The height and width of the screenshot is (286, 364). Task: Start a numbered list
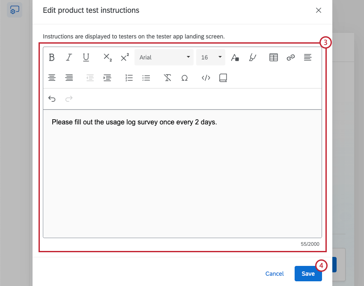pyautogui.click(x=129, y=78)
